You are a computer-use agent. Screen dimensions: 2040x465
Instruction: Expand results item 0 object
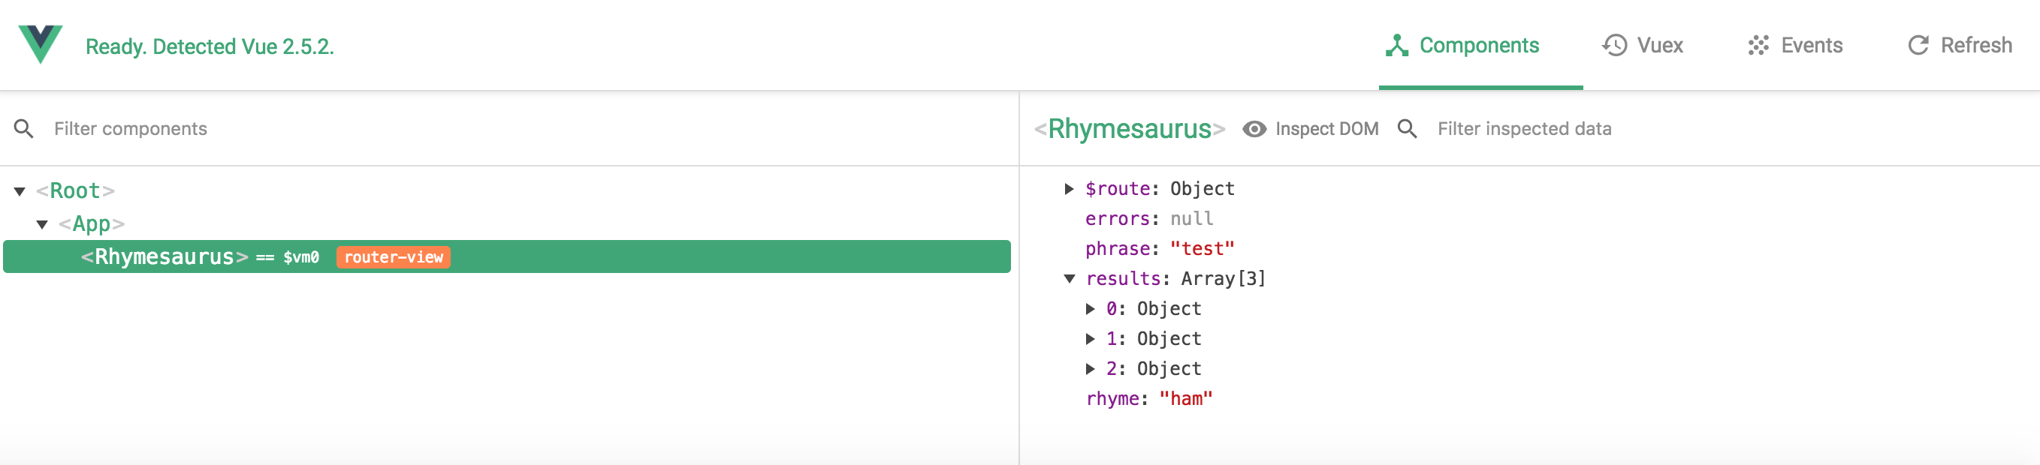point(1090,309)
